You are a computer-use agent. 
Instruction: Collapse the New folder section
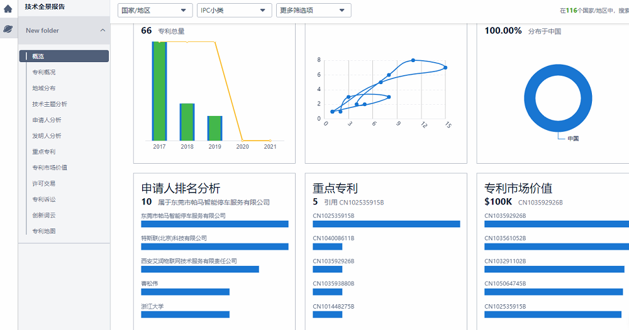tap(103, 30)
